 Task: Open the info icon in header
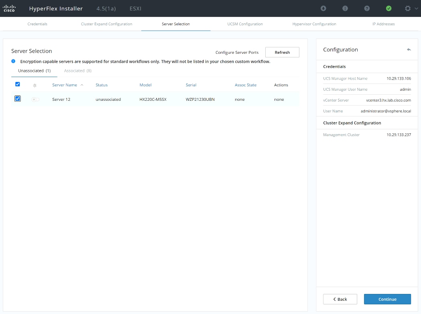pos(345,8)
